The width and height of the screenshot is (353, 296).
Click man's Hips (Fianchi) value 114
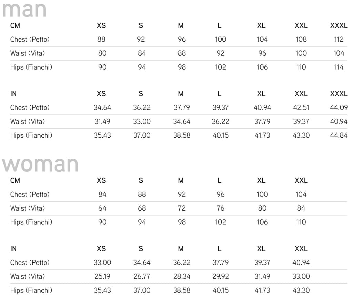pos(339,67)
